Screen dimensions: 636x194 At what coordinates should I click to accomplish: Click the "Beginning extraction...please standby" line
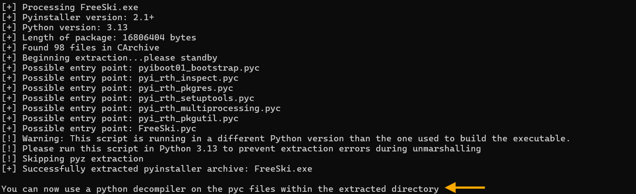[120, 58]
